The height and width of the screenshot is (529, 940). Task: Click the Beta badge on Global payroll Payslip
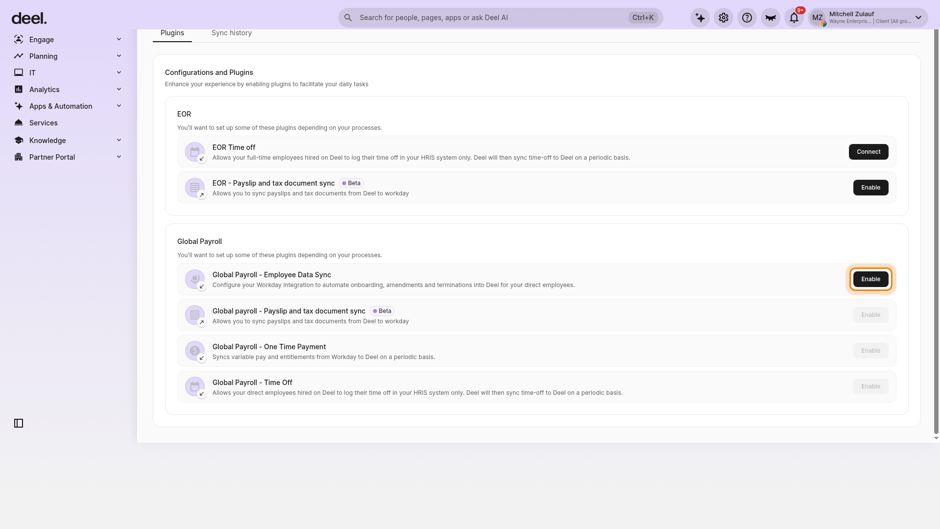click(x=382, y=311)
